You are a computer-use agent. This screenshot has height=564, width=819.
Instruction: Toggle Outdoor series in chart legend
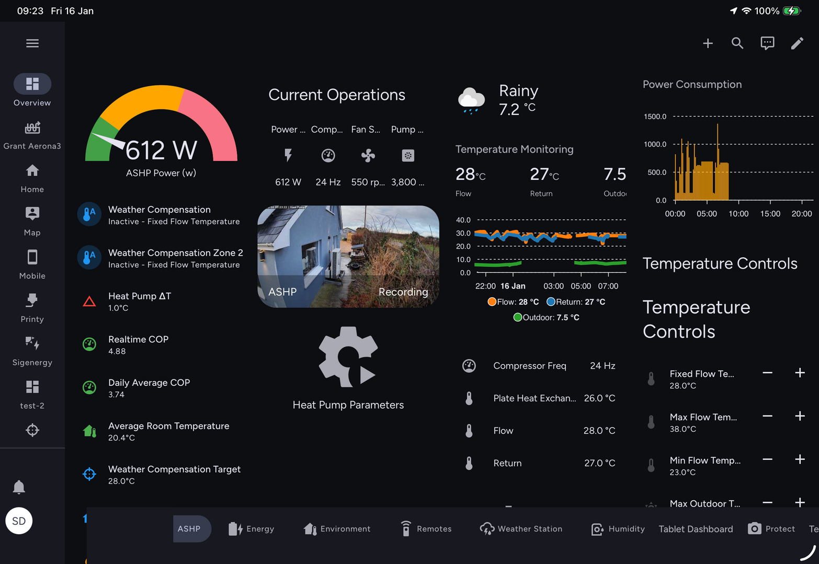547,318
